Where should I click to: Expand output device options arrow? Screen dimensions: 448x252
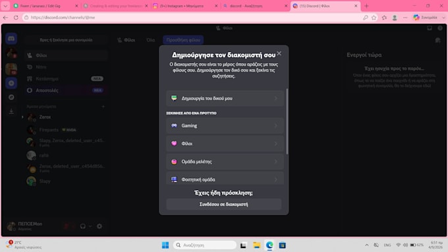click(x=90, y=226)
